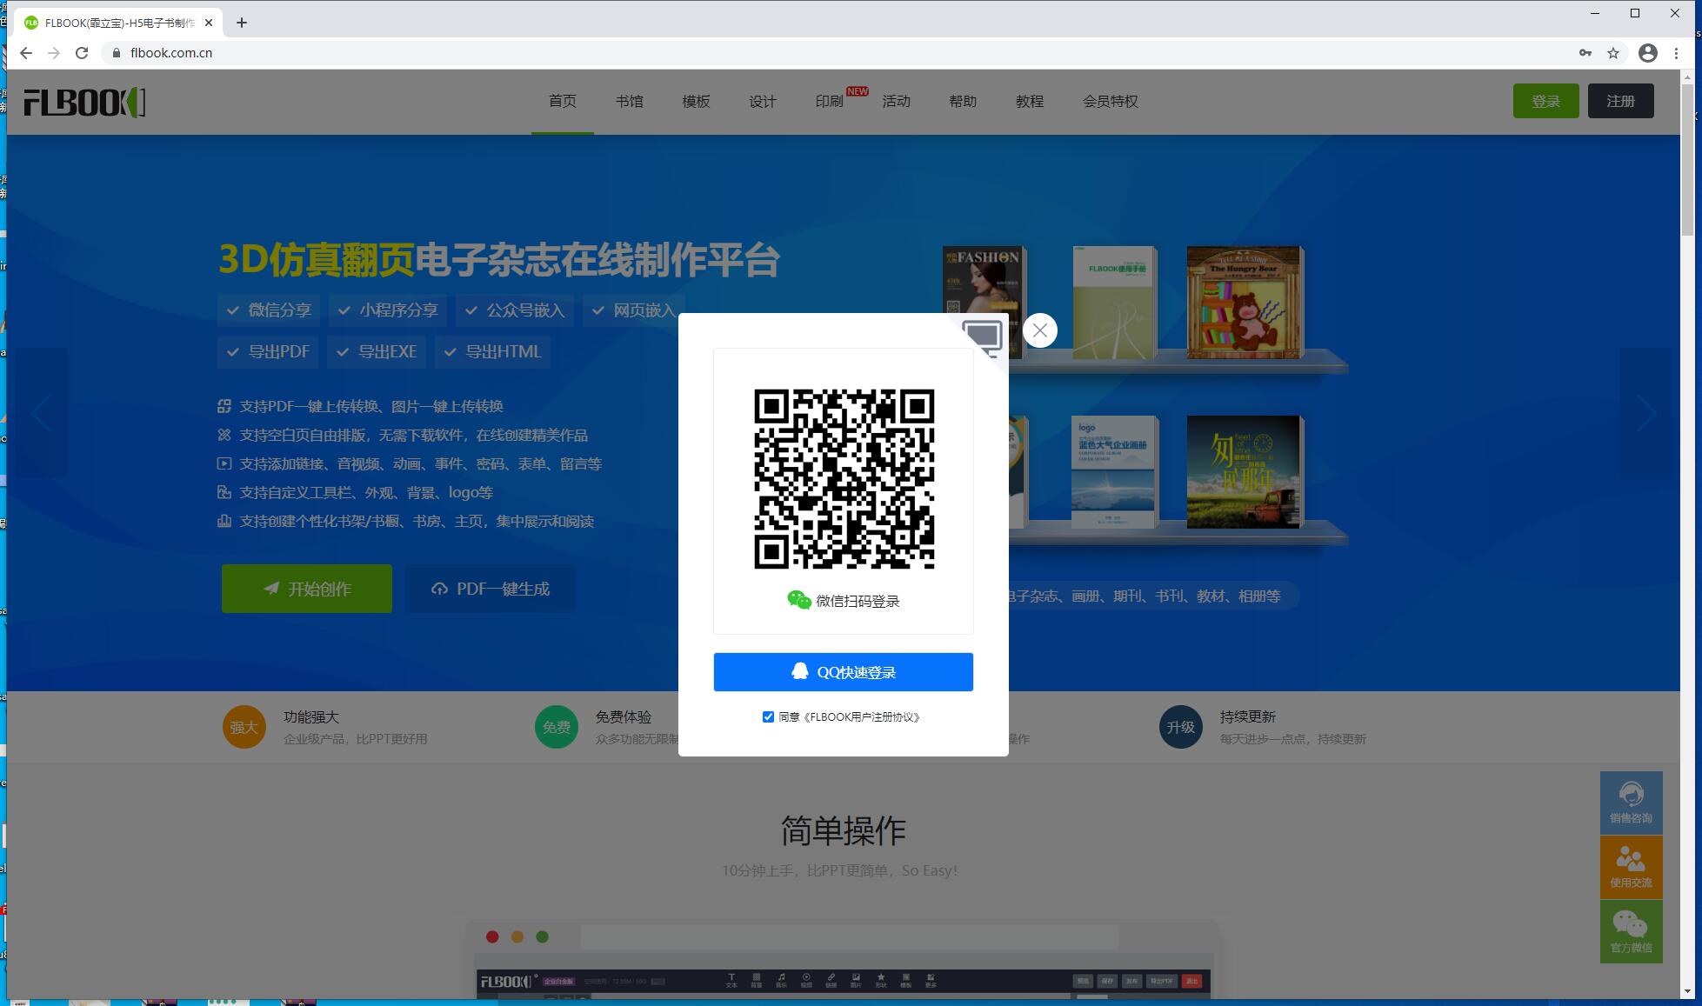The height and width of the screenshot is (1006, 1702).
Task: Open the 设计 nav item
Action: (763, 102)
